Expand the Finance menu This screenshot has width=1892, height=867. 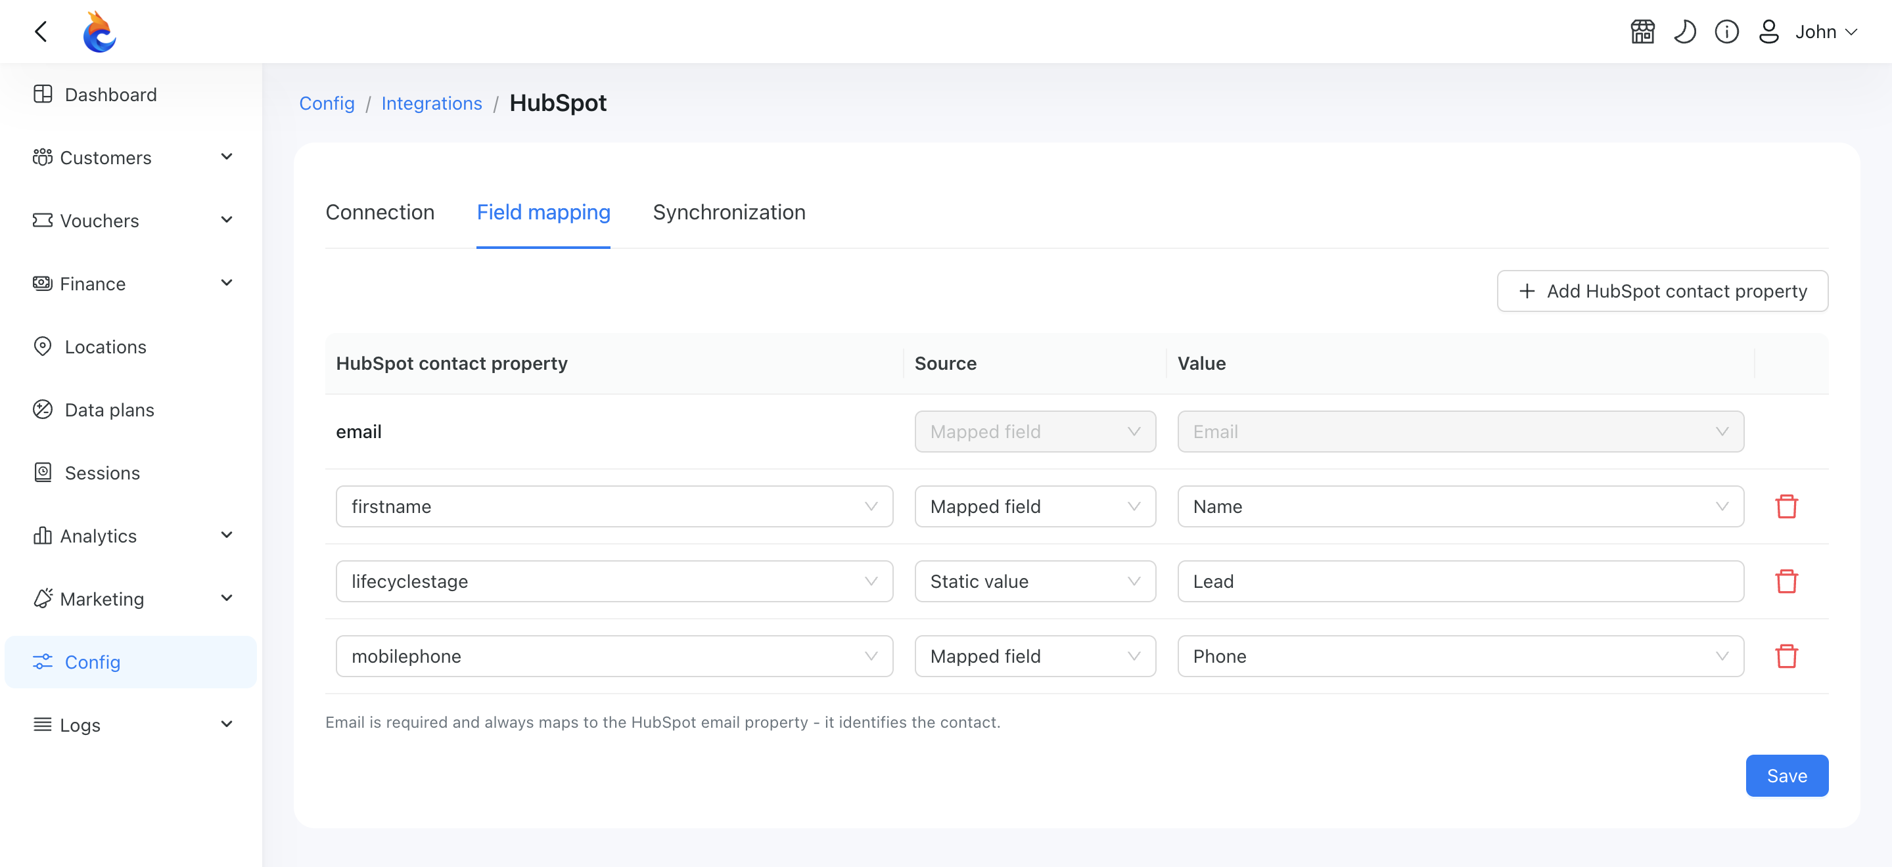(131, 283)
